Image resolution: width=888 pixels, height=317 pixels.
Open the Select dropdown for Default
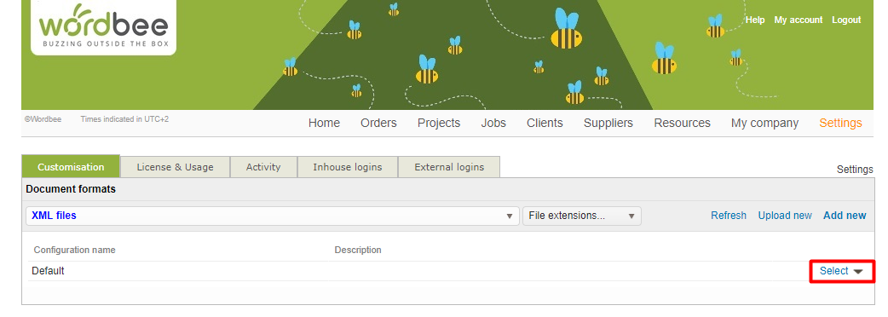click(x=841, y=271)
